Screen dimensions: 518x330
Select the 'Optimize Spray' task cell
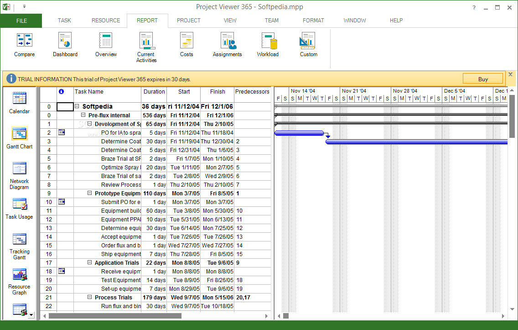107,168
